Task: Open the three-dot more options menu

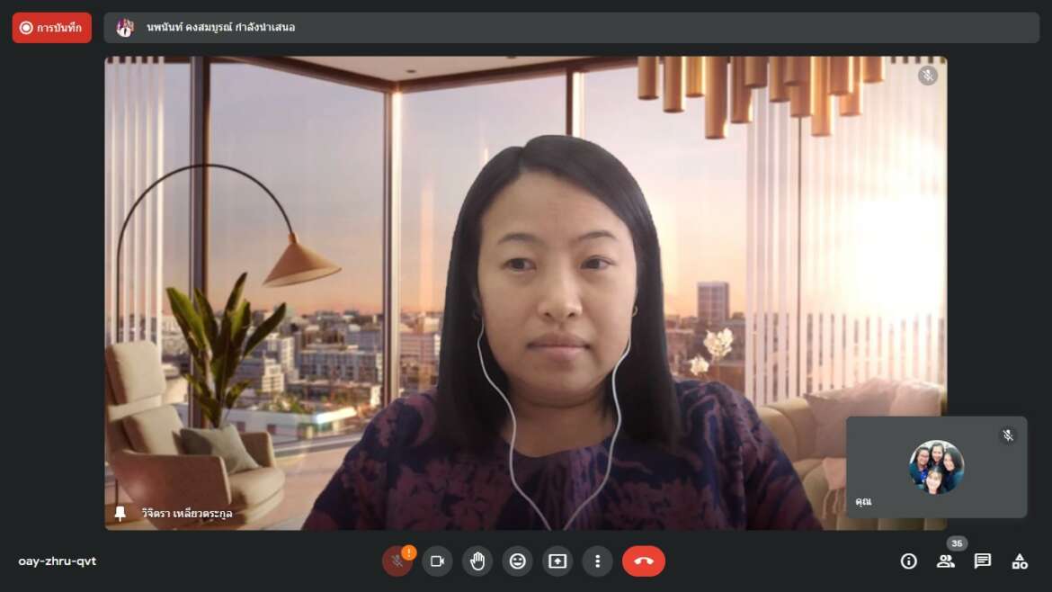Action: (597, 561)
